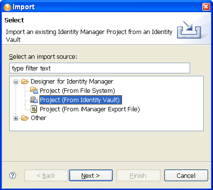The width and height of the screenshot is (213, 190).
Task: Expand the Other category node
Action: click(16, 119)
